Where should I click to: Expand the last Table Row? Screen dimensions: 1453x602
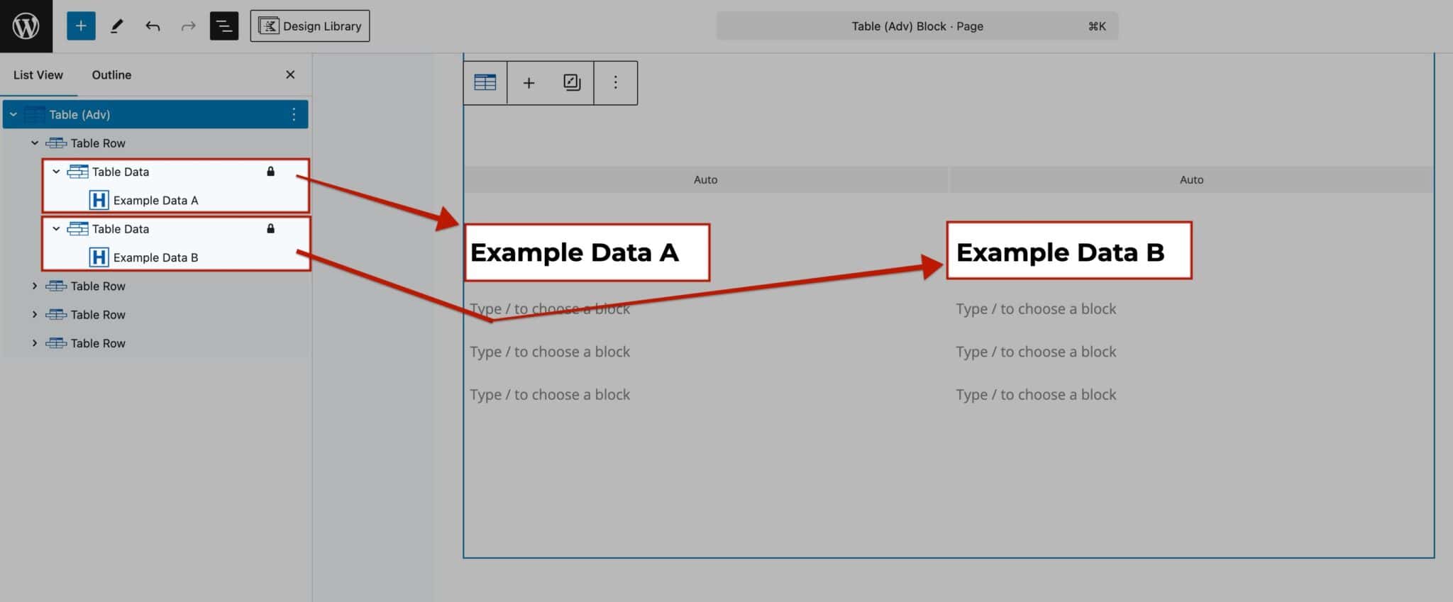click(35, 343)
